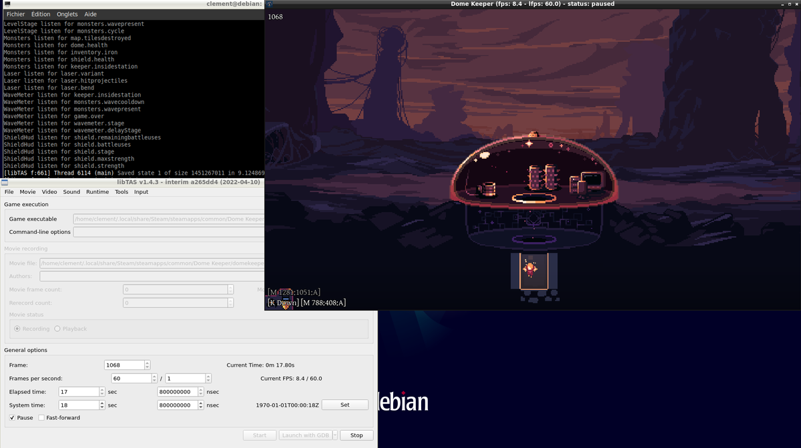This screenshot has height=448, width=801.
Task: Click the greyed Start button
Action: (260, 435)
